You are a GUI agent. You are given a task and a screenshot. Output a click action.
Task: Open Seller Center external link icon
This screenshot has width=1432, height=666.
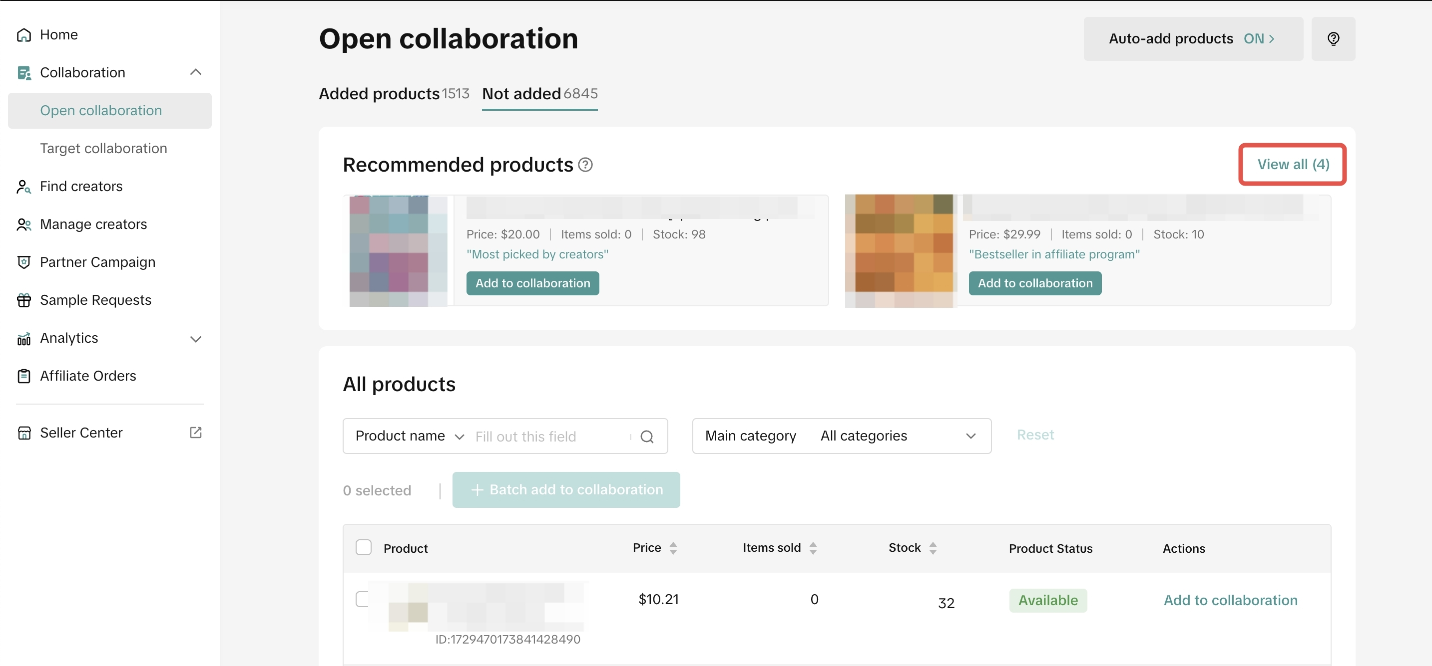[195, 433]
